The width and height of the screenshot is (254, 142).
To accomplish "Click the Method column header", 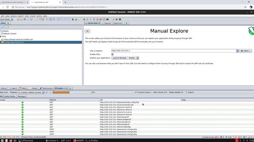I will (x=74, y=100).
